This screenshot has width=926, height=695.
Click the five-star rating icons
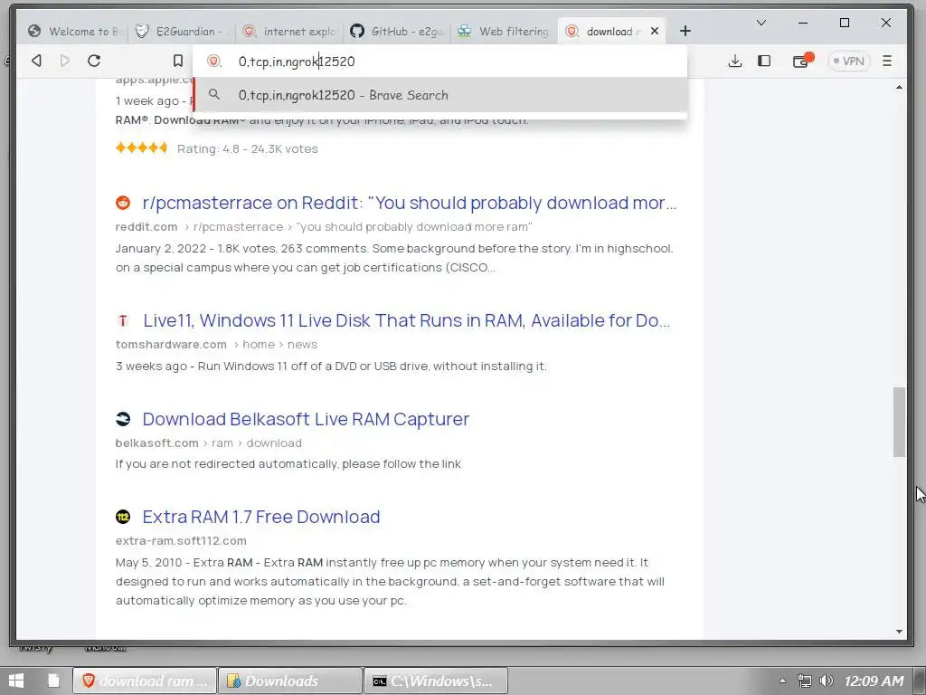142,148
